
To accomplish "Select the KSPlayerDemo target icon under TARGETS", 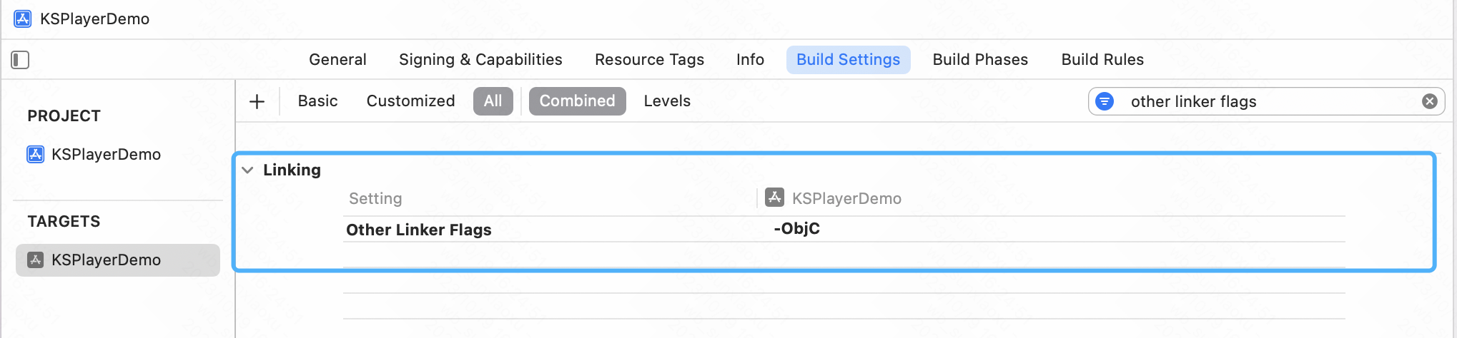I will tap(35, 260).
